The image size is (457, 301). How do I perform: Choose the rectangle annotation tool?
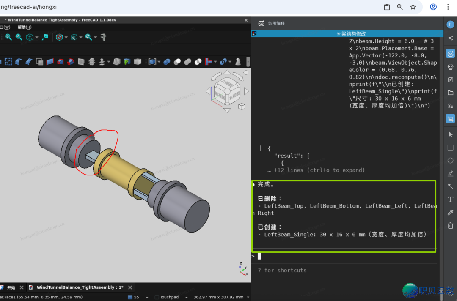pos(450,148)
